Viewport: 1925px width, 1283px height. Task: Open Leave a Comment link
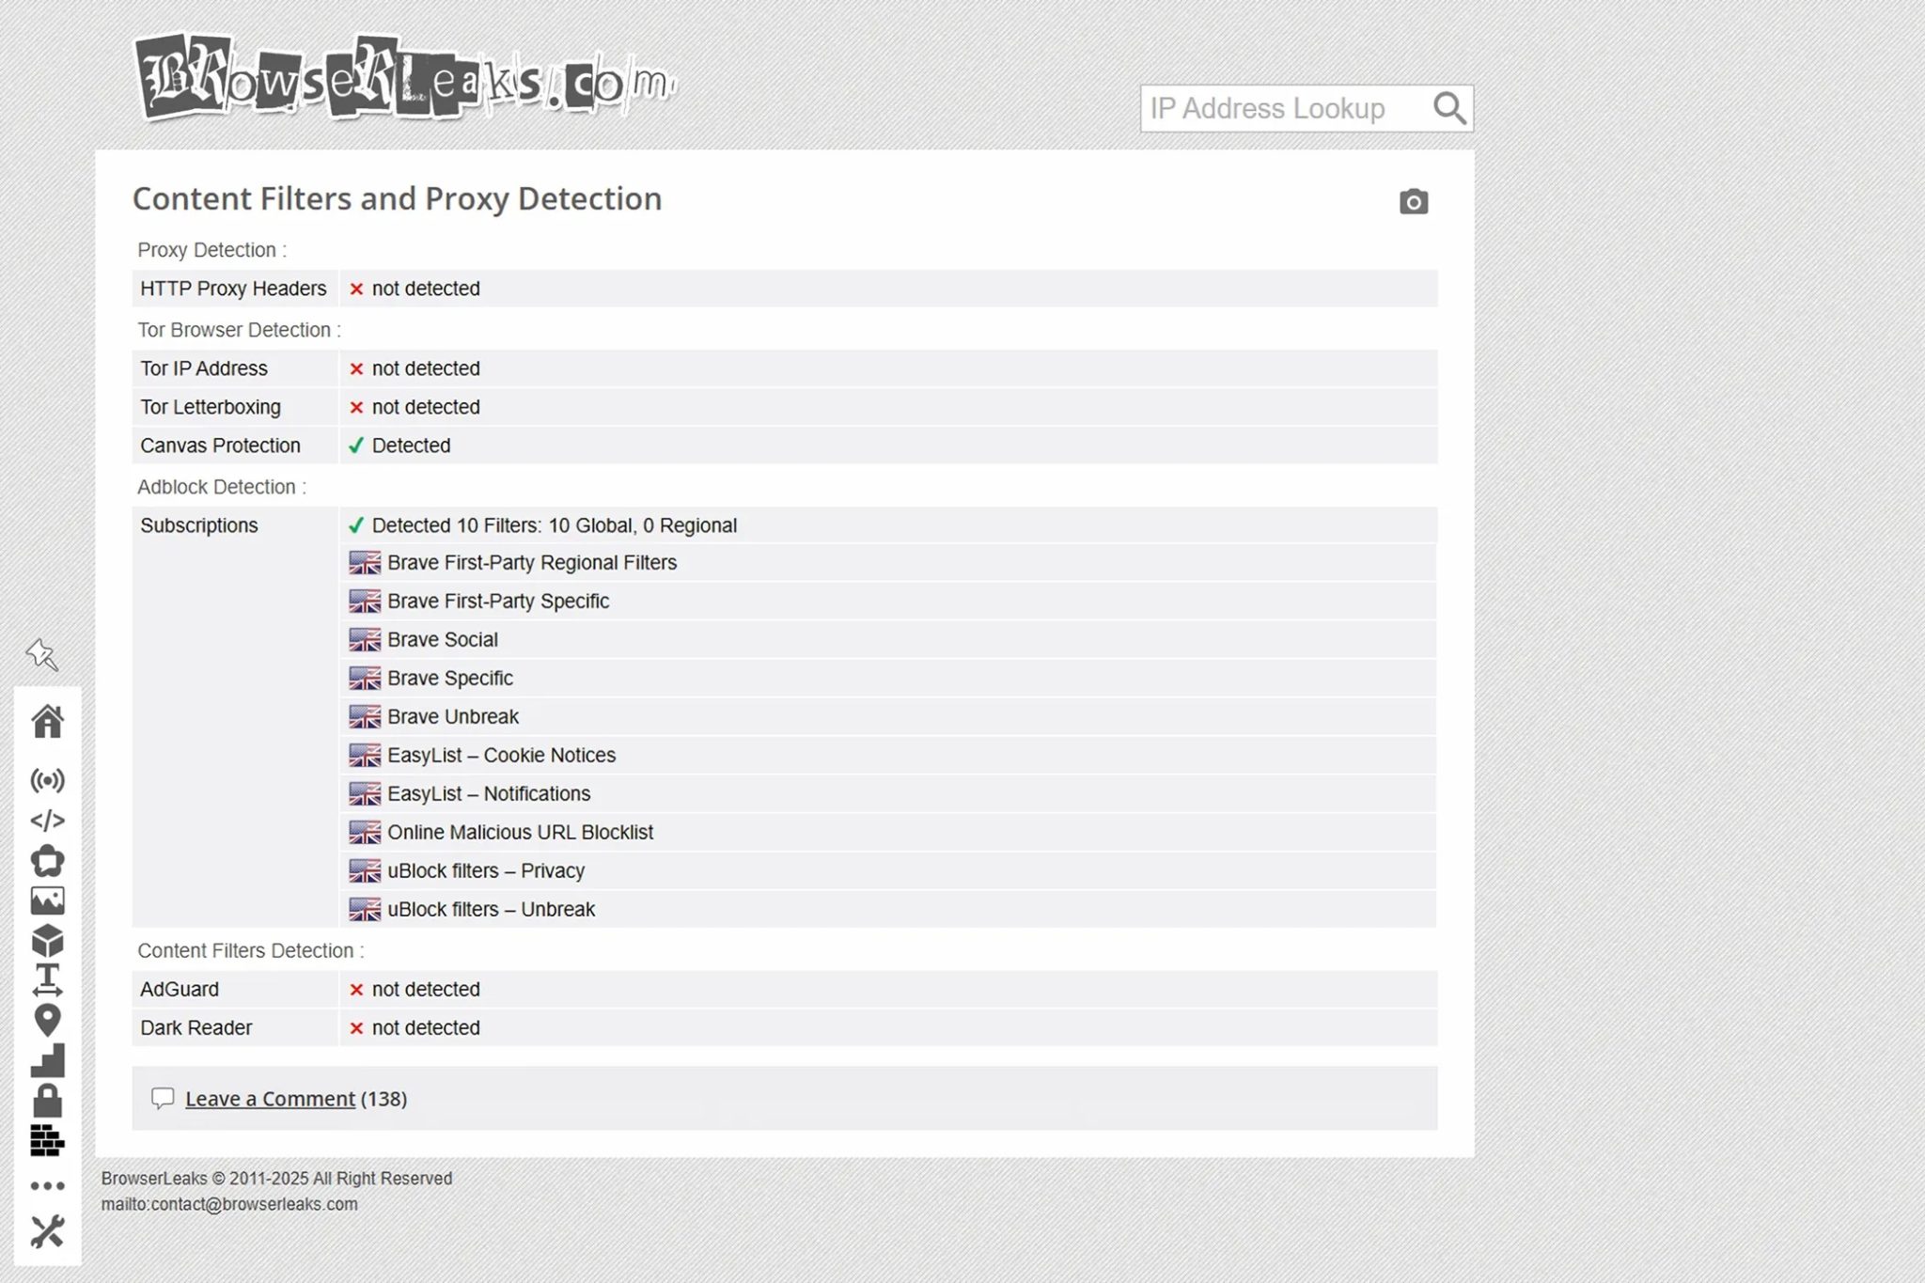click(x=271, y=1098)
